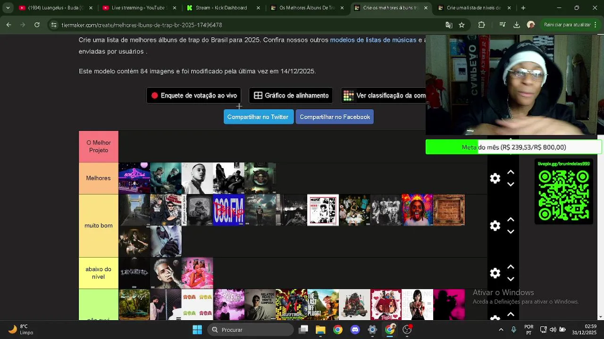Open weather widget showing 8°C Limpo

[x=21, y=330]
